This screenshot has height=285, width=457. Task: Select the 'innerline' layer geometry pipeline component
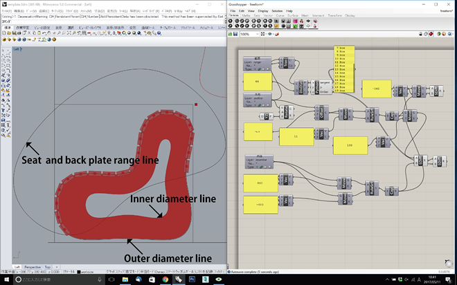(260, 162)
